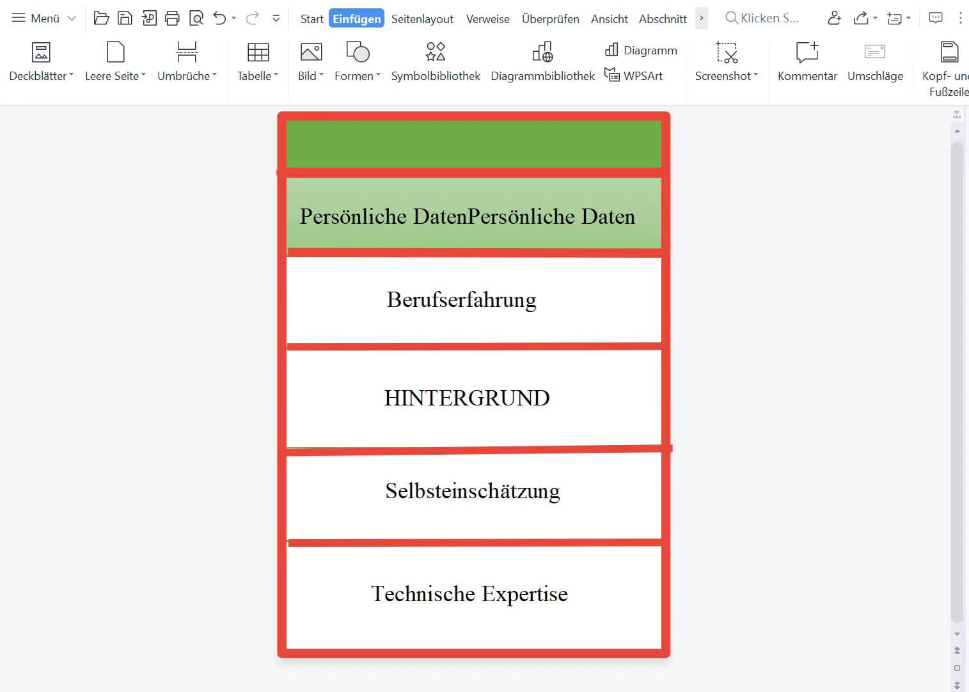The width and height of the screenshot is (969, 692).
Task: Switch to the Start tab
Action: [311, 19]
